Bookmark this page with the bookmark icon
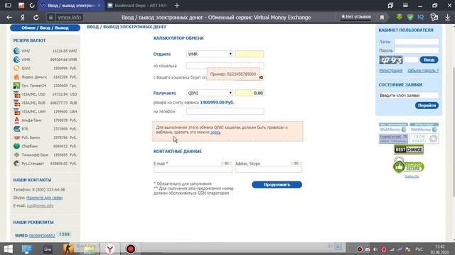Screen dimensions: 455x255 382,17
